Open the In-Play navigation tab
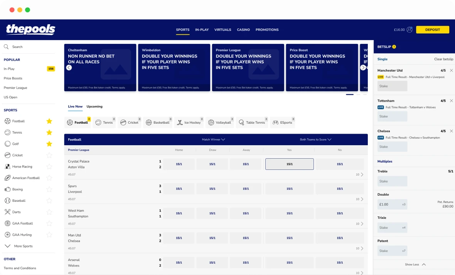This screenshot has height=275, width=455. pos(202,30)
